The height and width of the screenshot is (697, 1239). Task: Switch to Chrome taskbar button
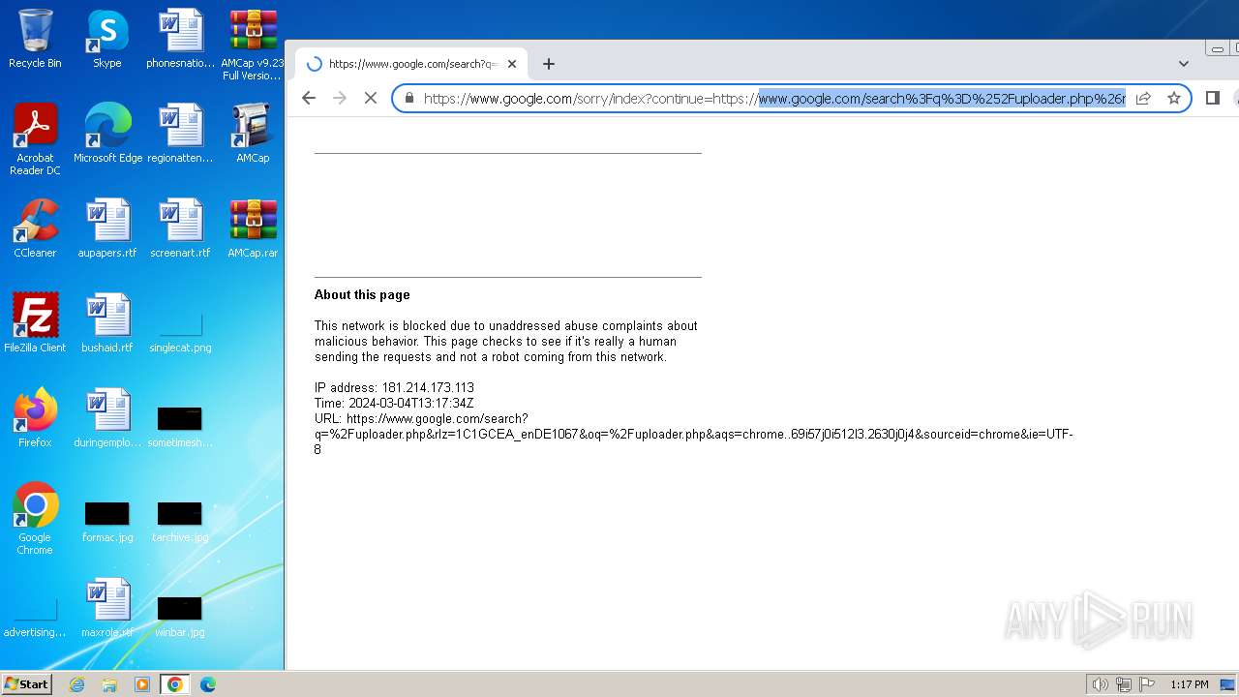click(175, 683)
